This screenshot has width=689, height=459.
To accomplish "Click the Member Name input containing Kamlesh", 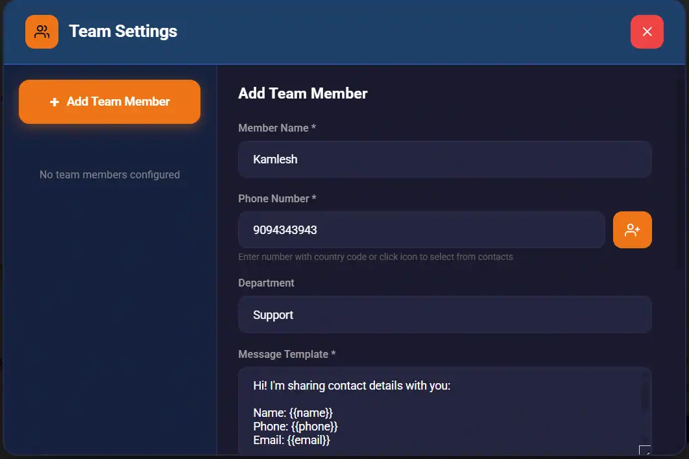I will (x=444, y=159).
